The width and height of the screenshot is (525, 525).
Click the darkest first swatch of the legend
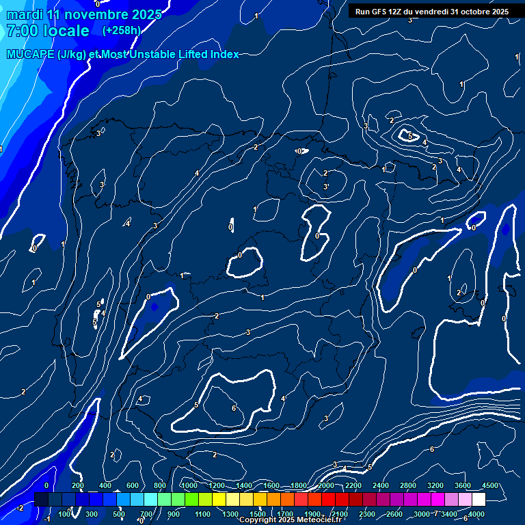(42, 499)
